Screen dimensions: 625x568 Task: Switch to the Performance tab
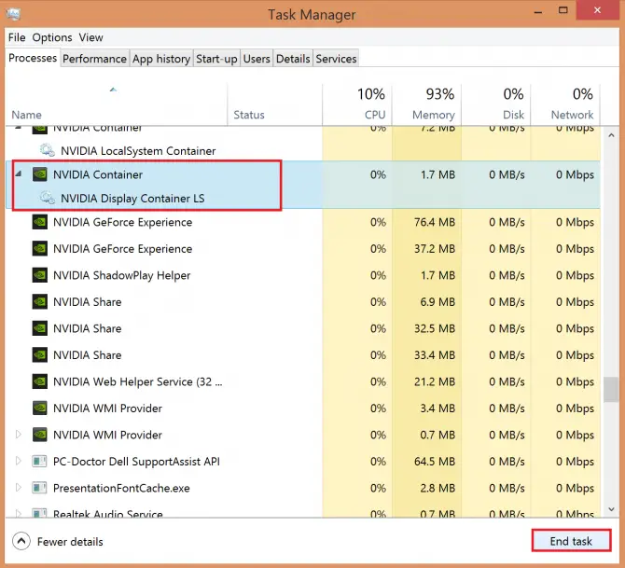[x=94, y=59]
